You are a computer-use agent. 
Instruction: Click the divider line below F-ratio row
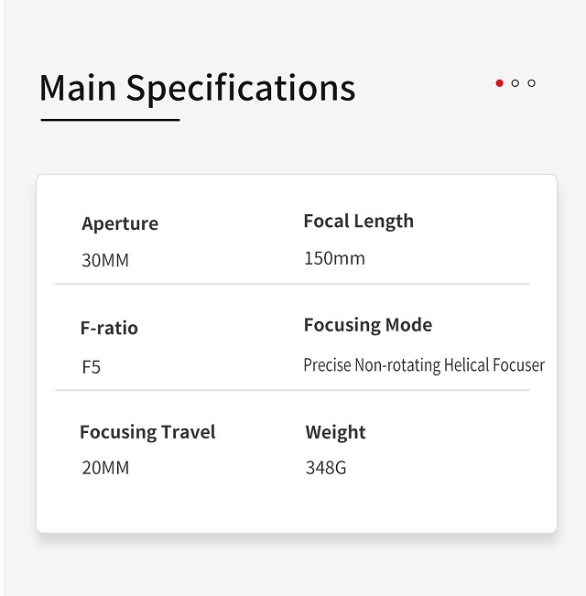pos(292,391)
